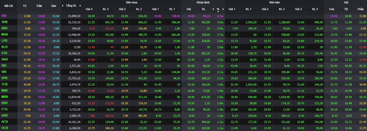Sort by Mã CK column header
Image resolution: width=367 pixels, height=131 pixels.
point(9,6)
